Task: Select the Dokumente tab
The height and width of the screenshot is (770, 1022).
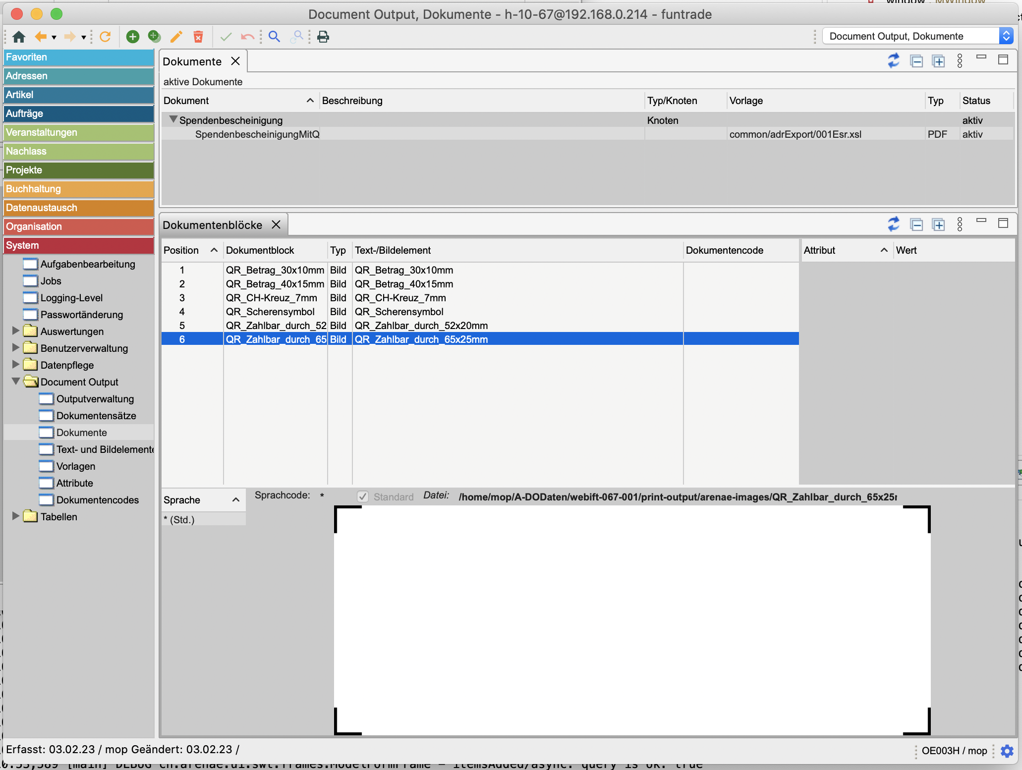Action: tap(192, 61)
